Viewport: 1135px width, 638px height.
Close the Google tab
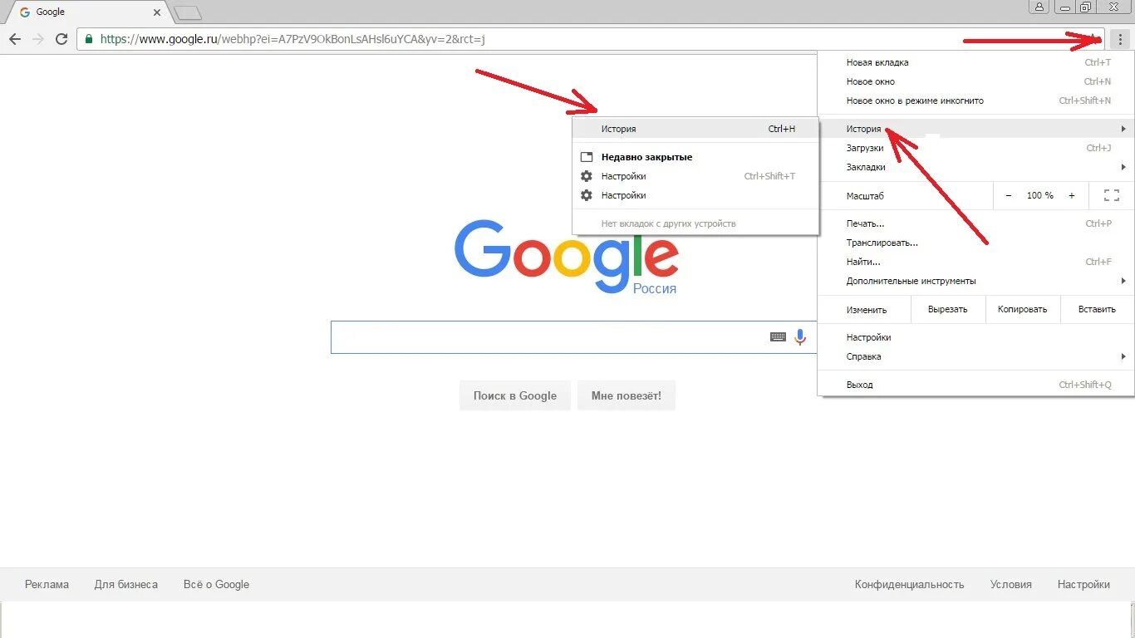[158, 12]
